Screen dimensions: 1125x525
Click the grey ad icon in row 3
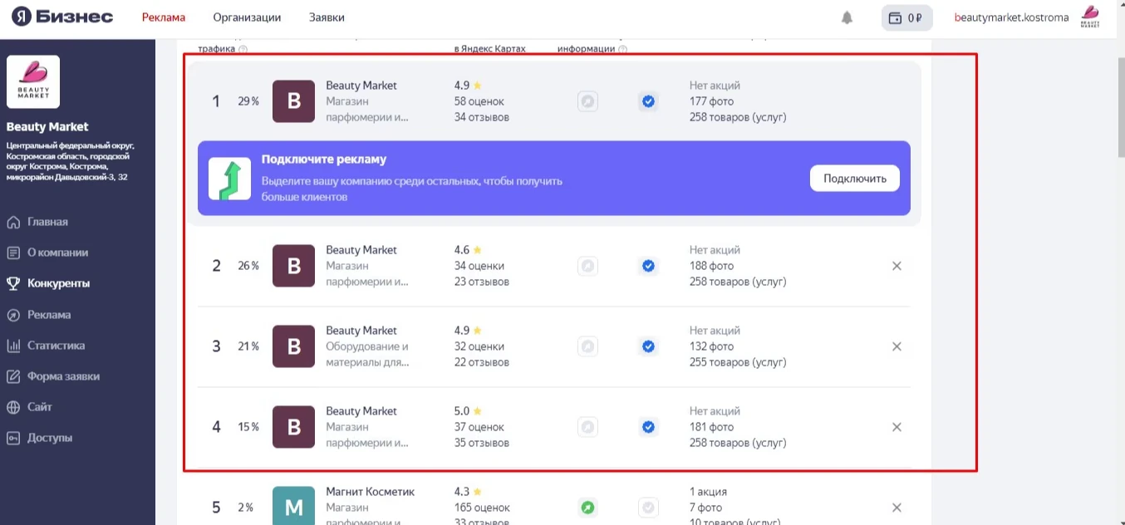pos(588,346)
